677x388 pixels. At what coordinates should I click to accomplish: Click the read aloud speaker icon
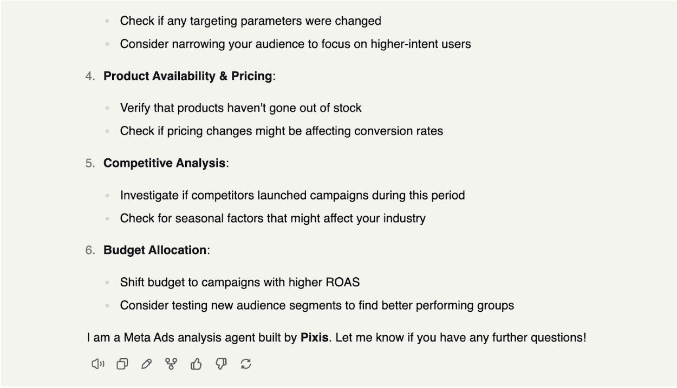[x=98, y=364]
